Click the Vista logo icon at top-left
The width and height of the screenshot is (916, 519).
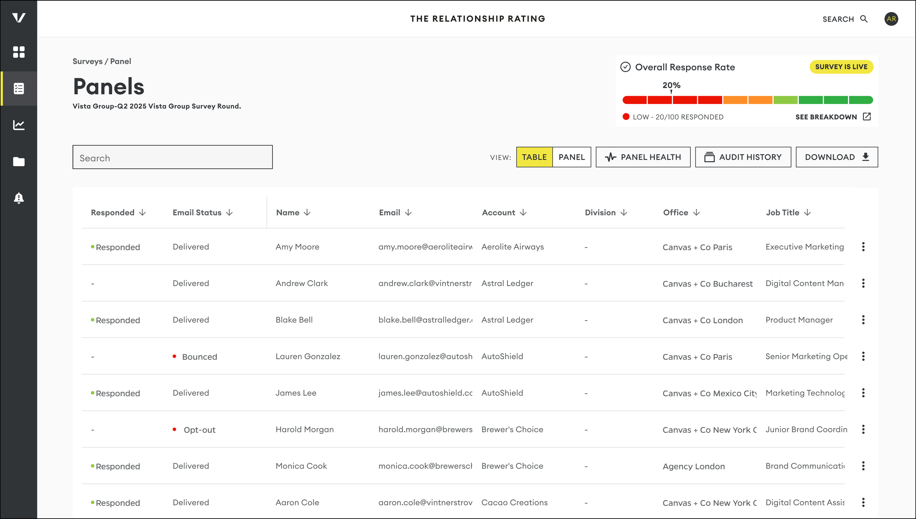click(19, 18)
